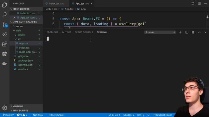Kill terminal with the trash icon
Image resolution: width=209 pixels, height=117 pixels.
pyautogui.click(x=193, y=32)
